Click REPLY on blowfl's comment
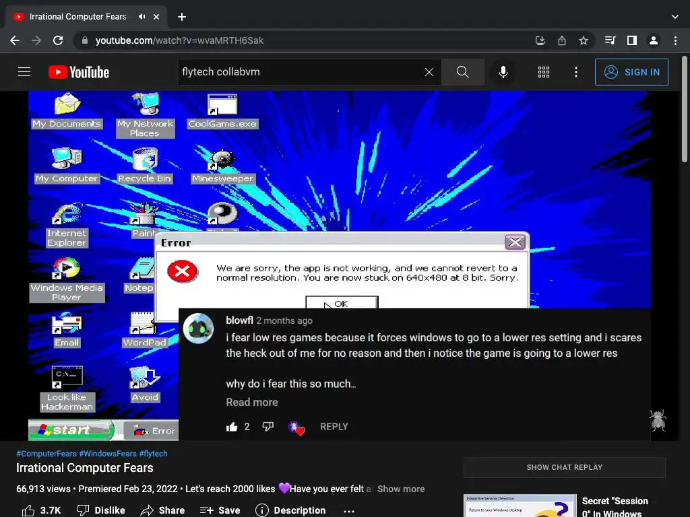The height and width of the screenshot is (517, 690). [x=334, y=426]
